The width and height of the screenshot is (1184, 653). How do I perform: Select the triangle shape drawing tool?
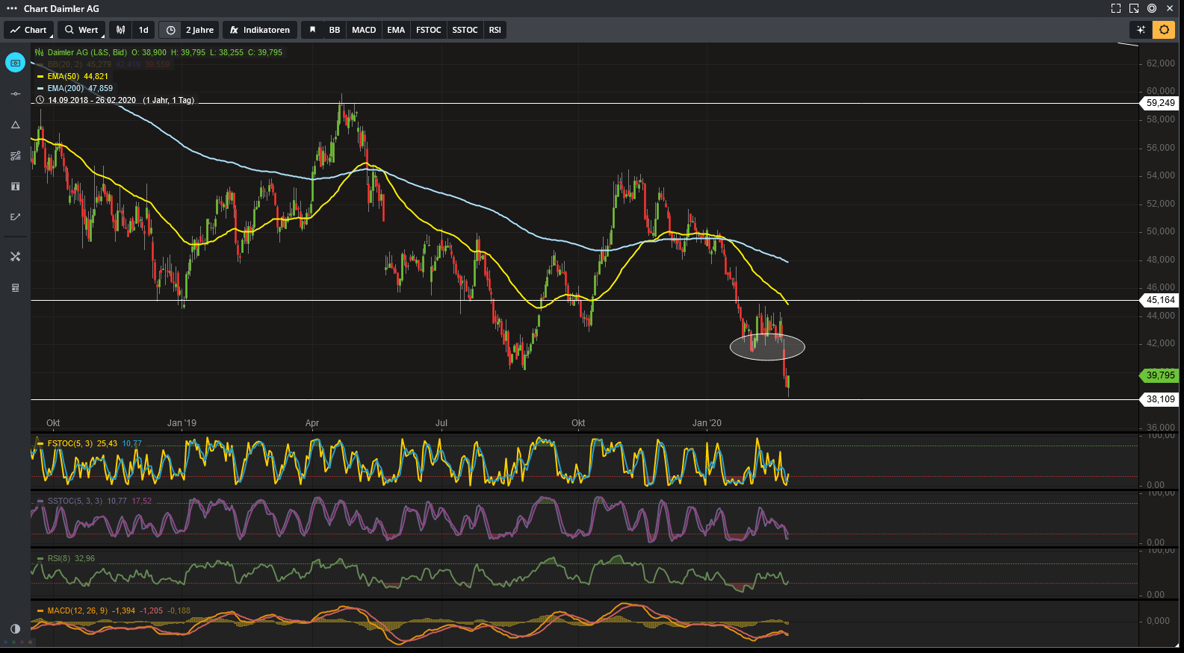15,125
